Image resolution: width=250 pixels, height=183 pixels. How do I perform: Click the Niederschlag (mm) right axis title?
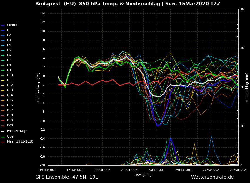pos(247,87)
